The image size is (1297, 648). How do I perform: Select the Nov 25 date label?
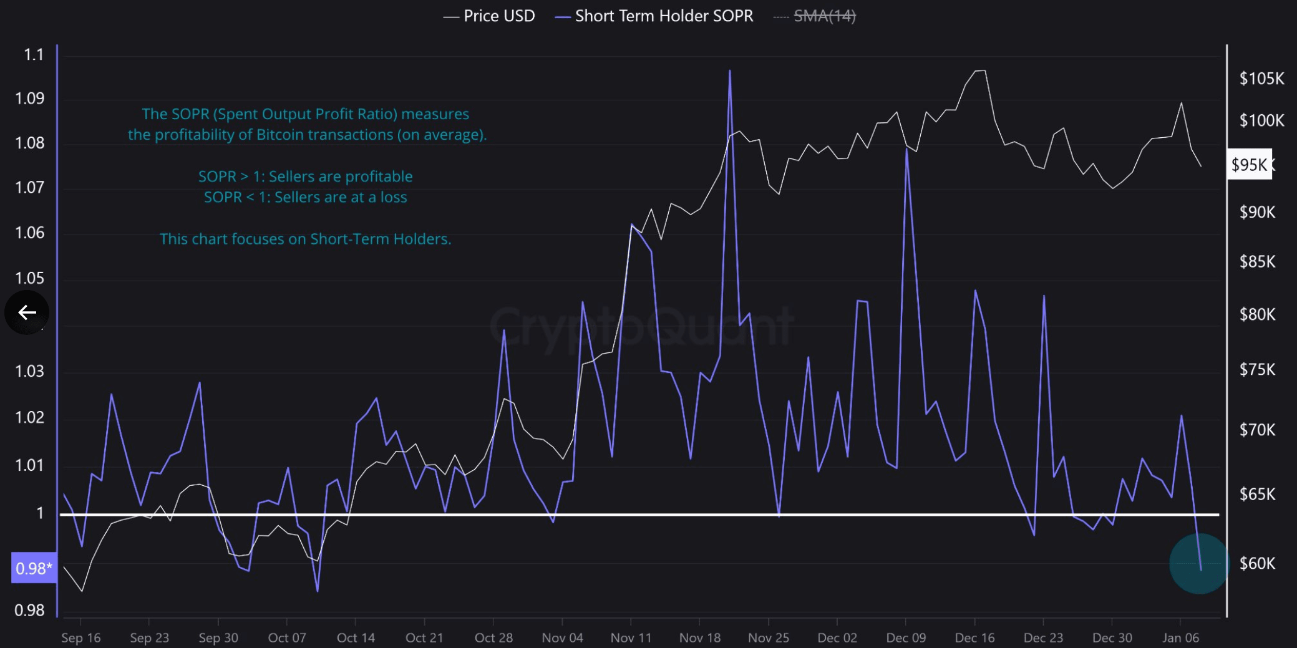[x=769, y=637]
